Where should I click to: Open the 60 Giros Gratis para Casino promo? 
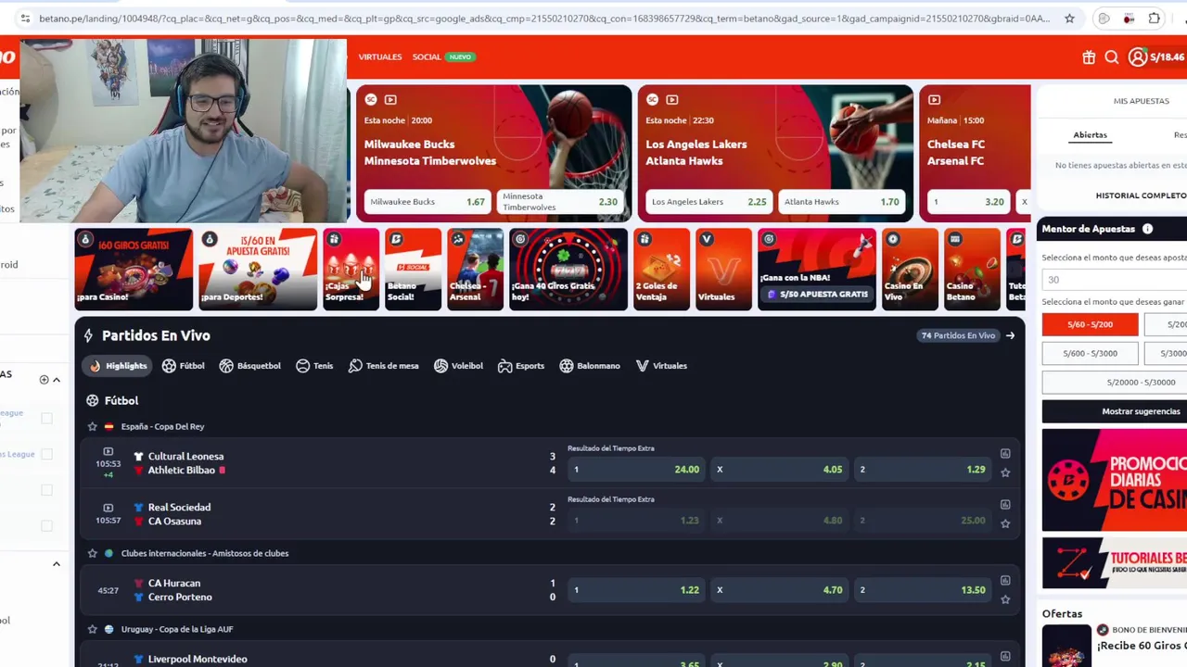pos(134,270)
